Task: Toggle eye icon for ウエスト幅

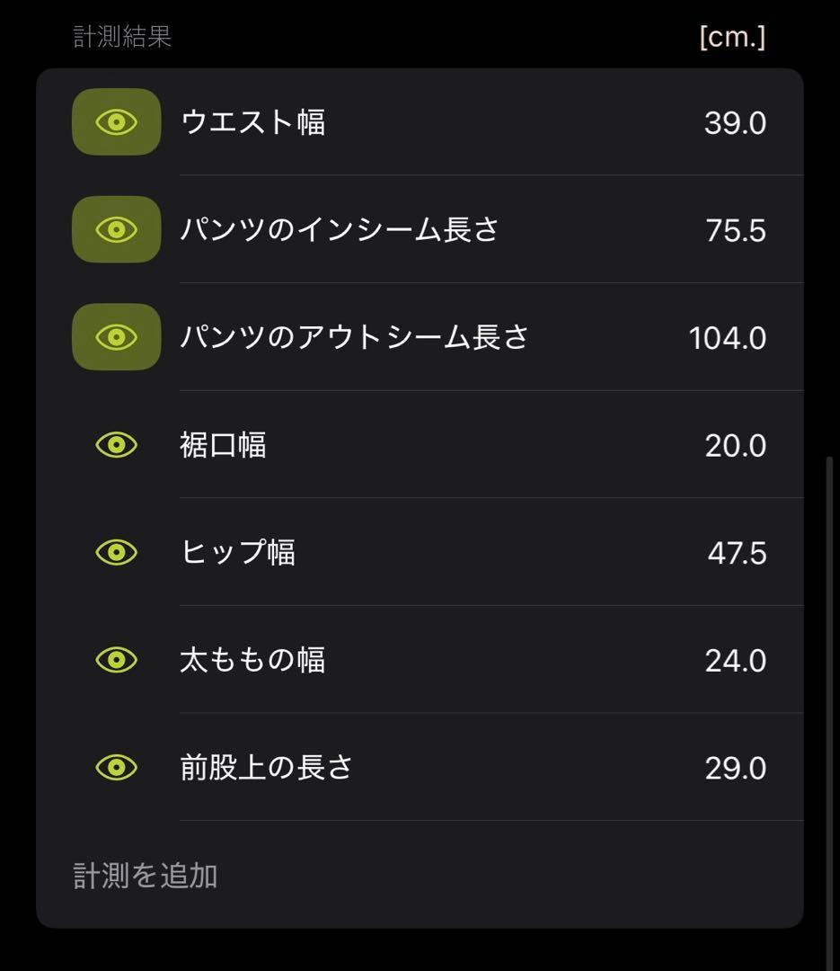Action: click(x=116, y=122)
